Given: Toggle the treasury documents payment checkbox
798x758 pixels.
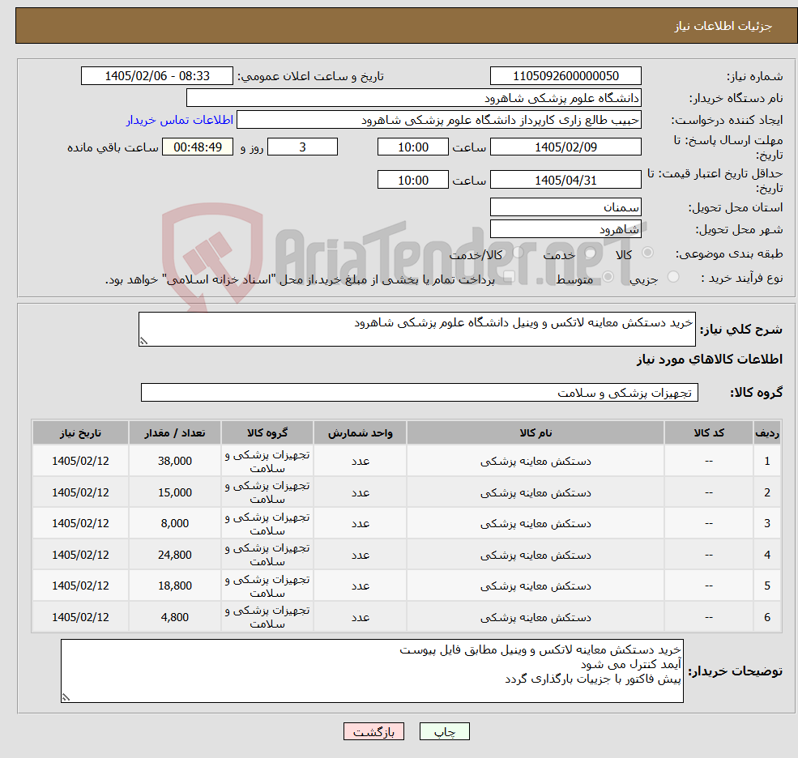Looking at the screenshot, I should click(x=509, y=276).
